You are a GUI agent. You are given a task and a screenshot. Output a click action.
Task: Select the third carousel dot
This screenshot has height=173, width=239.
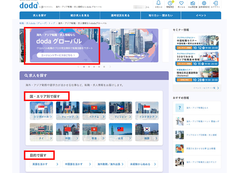(94, 67)
